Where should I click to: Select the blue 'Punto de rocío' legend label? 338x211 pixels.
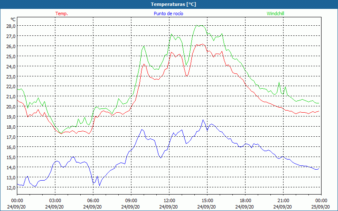168,14
